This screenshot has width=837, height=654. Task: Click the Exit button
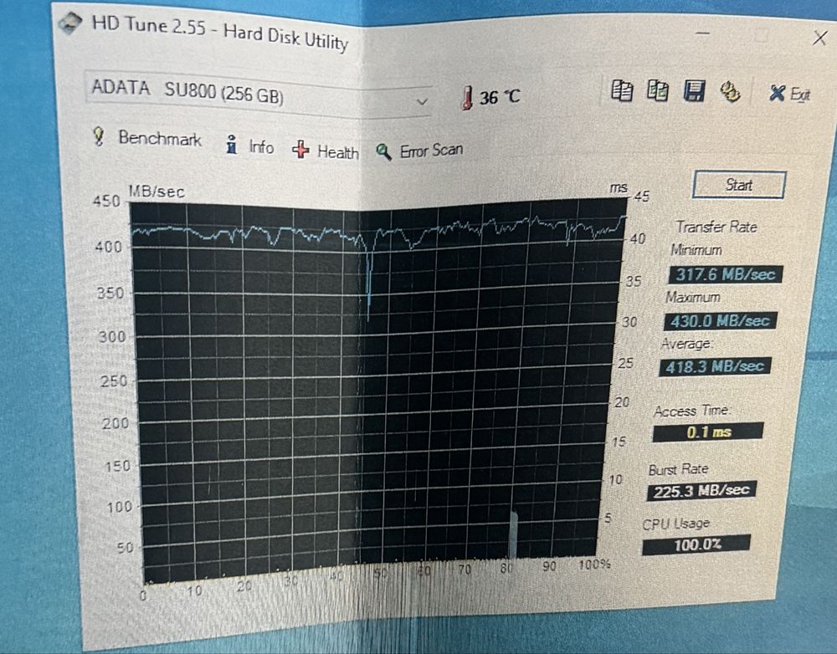pos(790,94)
